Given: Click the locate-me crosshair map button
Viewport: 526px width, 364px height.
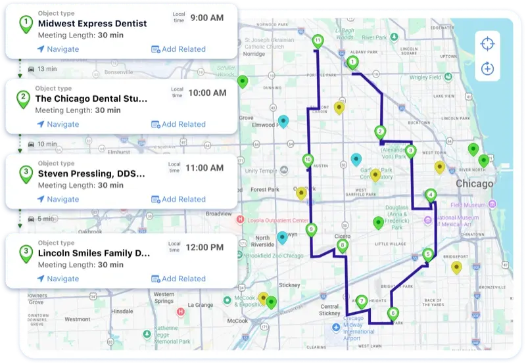Looking at the screenshot, I should point(487,44).
